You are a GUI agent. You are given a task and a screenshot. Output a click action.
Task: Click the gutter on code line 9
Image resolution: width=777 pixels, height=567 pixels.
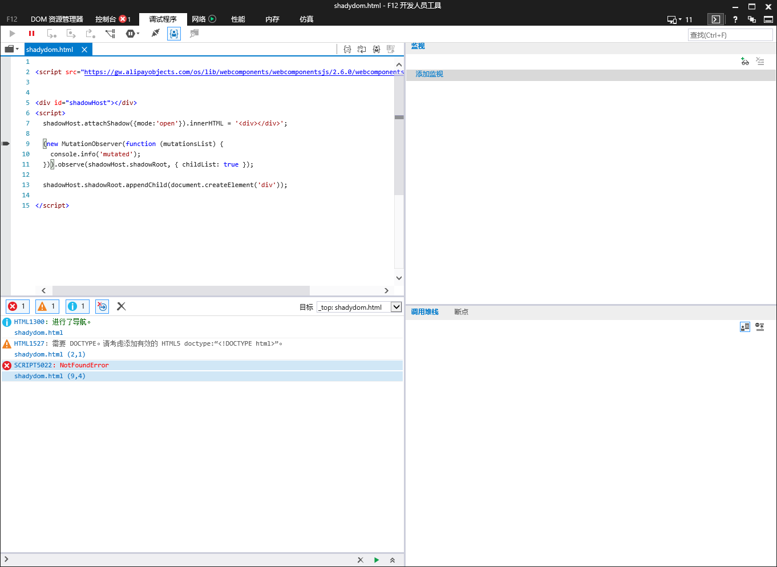tap(6, 144)
